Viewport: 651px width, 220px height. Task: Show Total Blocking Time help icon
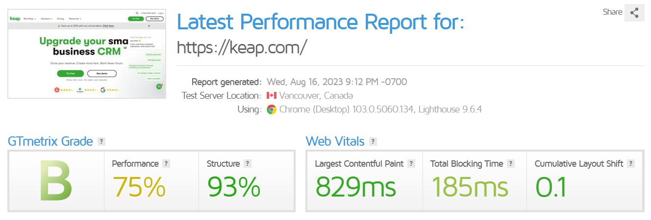pos(511,164)
